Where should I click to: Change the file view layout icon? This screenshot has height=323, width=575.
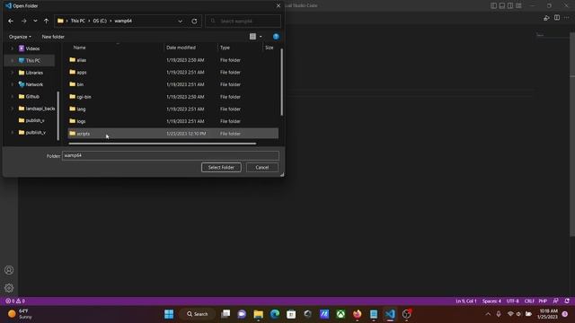pyautogui.click(x=252, y=36)
